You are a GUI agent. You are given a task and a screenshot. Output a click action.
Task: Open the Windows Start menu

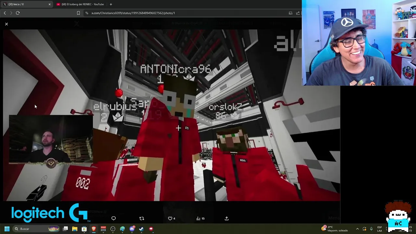click(x=7, y=229)
